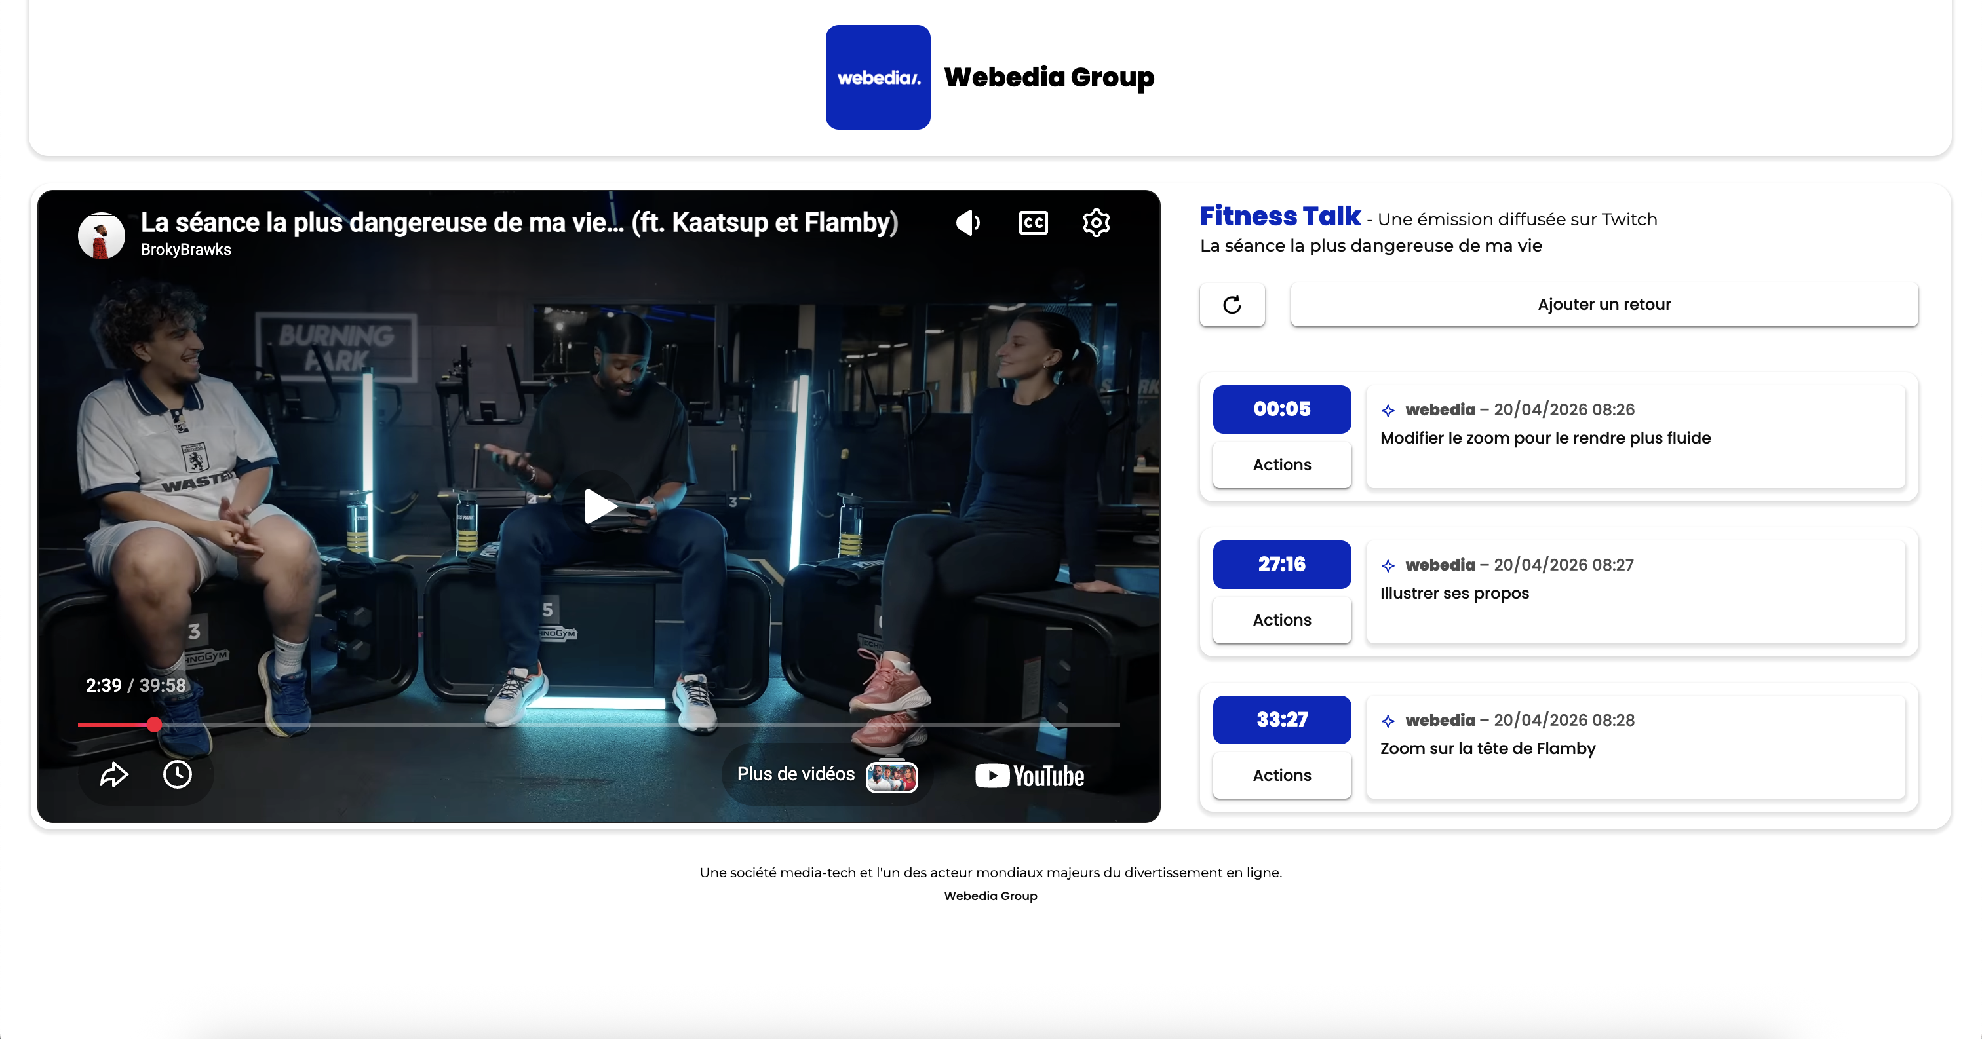Click the share arrow icon
1982x1039 pixels.
click(114, 774)
